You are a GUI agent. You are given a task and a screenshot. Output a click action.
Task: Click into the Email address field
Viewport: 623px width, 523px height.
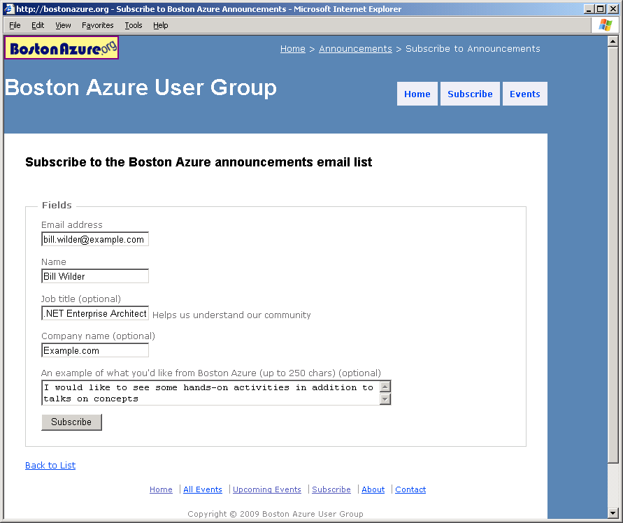pyautogui.click(x=94, y=239)
